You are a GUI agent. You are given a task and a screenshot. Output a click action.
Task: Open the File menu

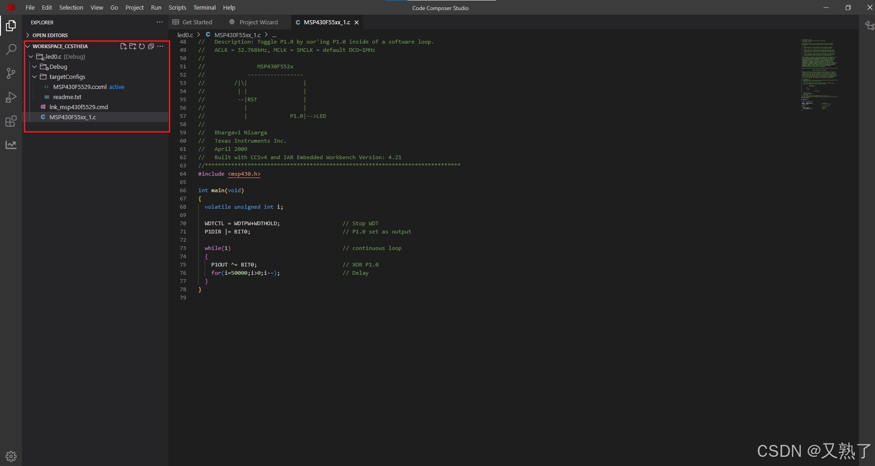click(x=30, y=7)
